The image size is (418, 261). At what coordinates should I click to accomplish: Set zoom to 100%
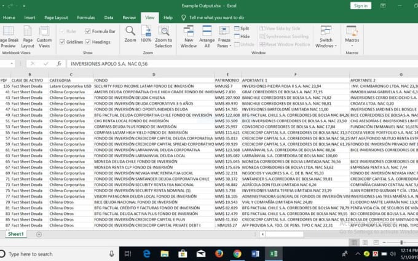[x=146, y=34]
